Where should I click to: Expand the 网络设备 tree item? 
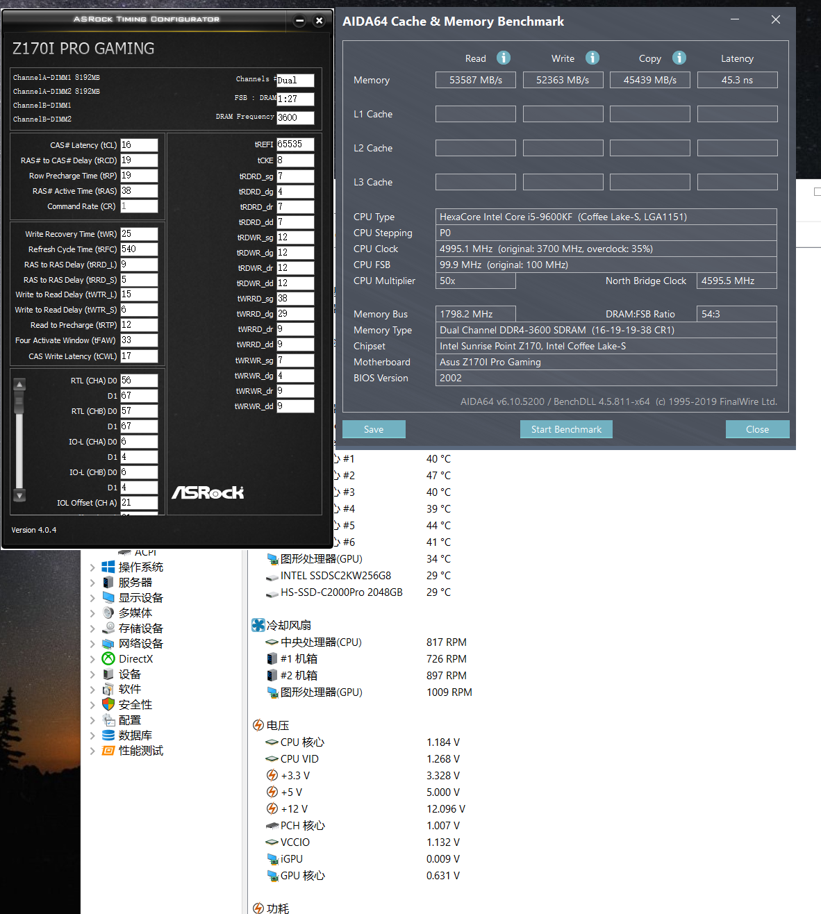(x=92, y=643)
